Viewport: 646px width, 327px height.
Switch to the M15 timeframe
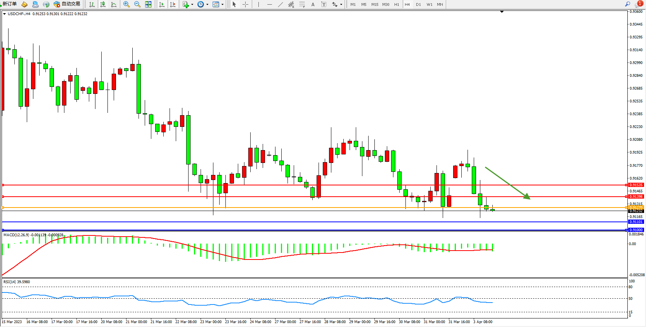(374, 4)
